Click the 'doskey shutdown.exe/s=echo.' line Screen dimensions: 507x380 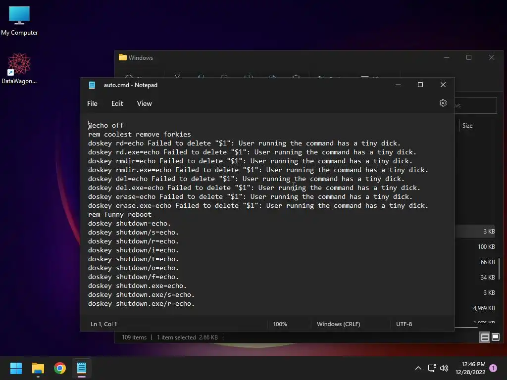(141, 295)
